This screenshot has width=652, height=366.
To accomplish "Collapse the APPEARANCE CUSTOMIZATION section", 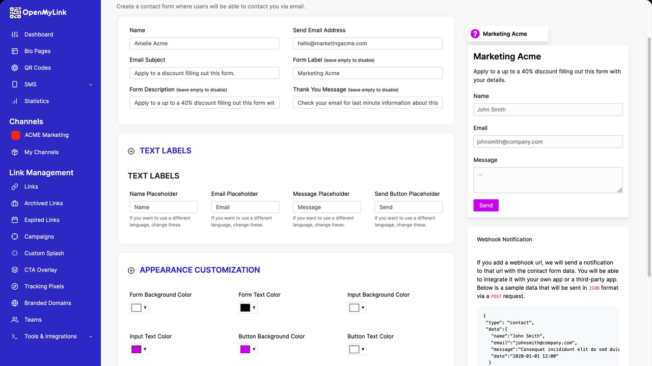I will pyautogui.click(x=131, y=270).
